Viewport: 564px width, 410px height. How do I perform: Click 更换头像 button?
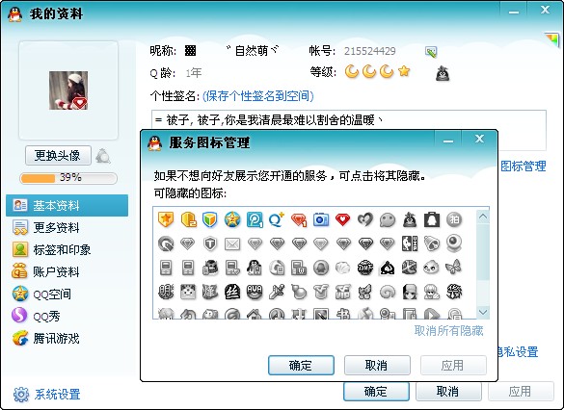[x=58, y=156]
